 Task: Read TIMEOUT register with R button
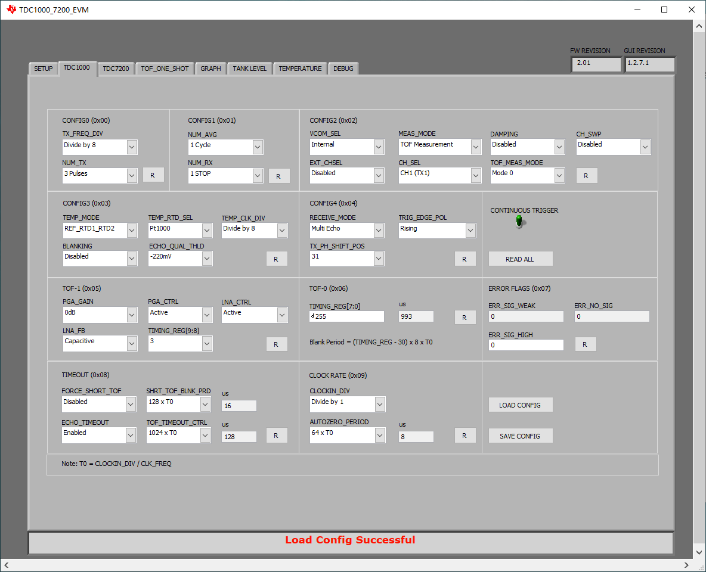(276, 435)
